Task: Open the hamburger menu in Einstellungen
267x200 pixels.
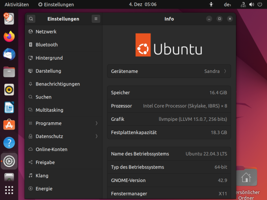Action: pyautogui.click(x=96, y=19)
